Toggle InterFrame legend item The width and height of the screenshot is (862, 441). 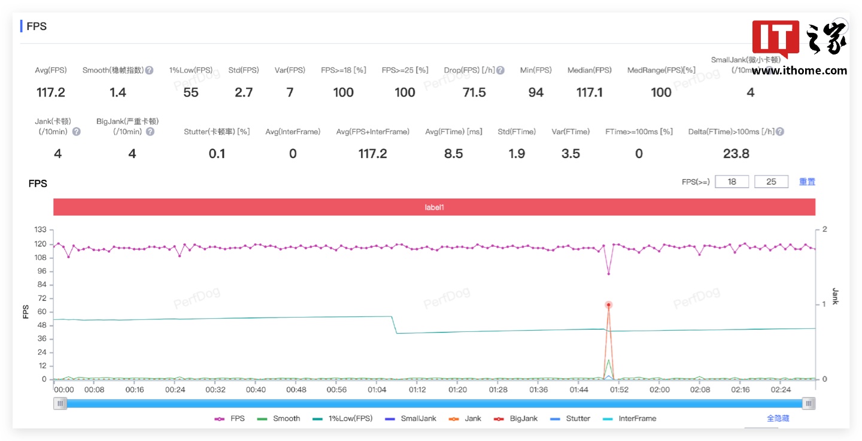pyautogui.click(x=629, y=418)
